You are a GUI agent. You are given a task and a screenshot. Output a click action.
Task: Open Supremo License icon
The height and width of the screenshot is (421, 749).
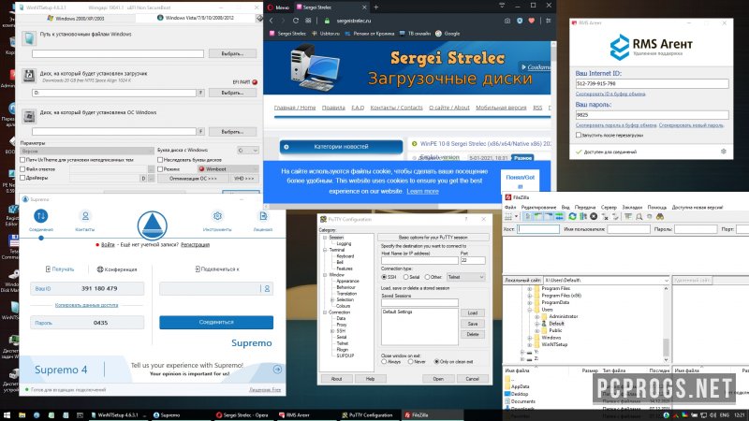click(263, 216)
